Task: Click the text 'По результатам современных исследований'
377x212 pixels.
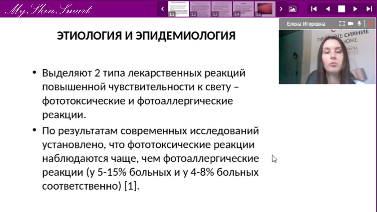Action: click(x=151, y=130)
